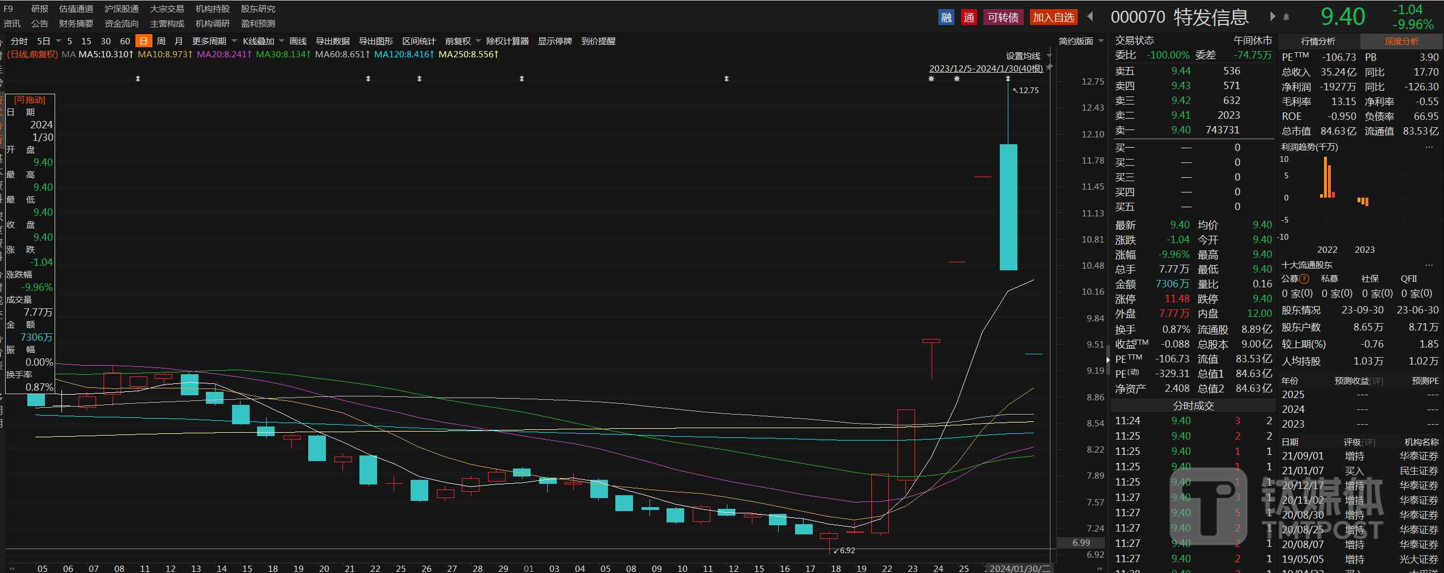Open the 财务摘要 menu item
Viewport: 1444px width, 573px height.
point(76,24)
